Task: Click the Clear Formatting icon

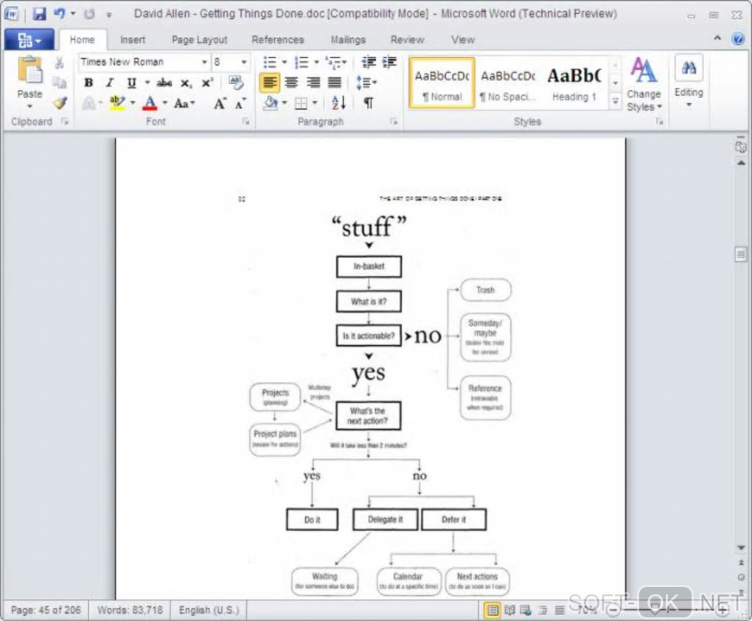Action: point(236,82)
